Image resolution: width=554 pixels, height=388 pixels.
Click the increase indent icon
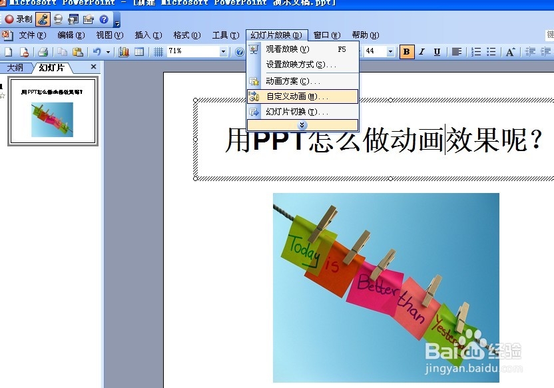click(x=546, y=52)
